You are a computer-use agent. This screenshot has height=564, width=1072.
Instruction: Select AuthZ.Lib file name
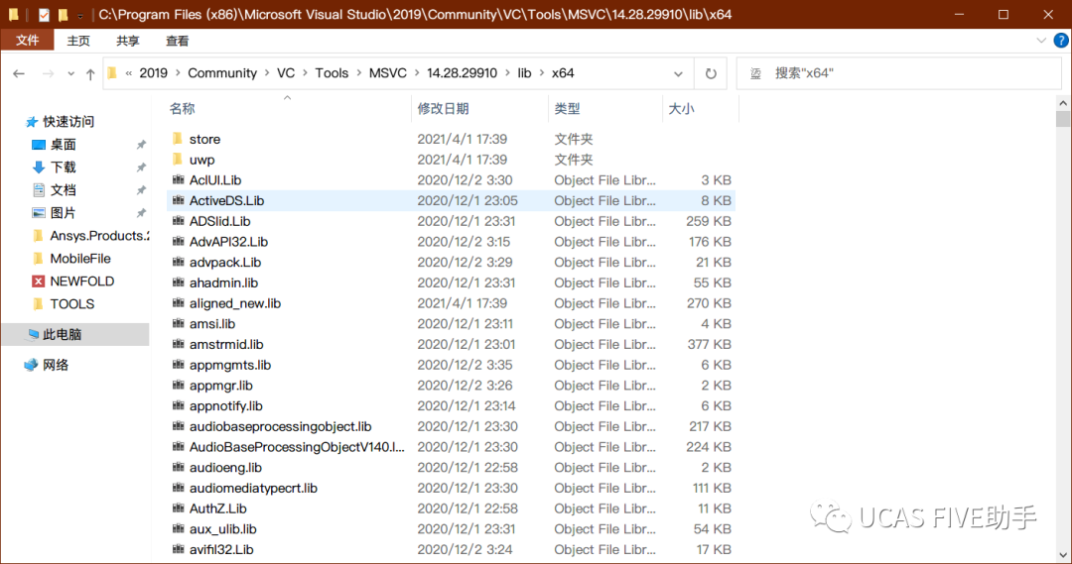click(218, 508)
